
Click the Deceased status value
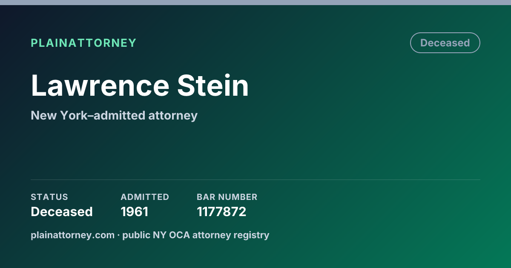coord(62,212)
